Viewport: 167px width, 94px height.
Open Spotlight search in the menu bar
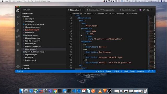tap(159, 1)
